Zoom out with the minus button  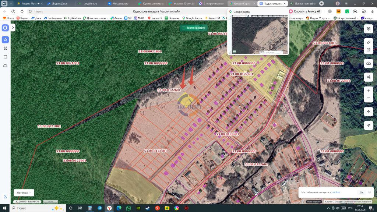pyautogui.click(x=368, y=98)
